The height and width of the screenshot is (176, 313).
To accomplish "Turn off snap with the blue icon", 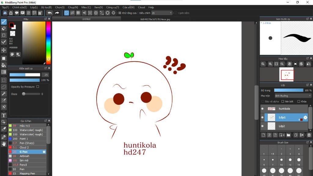I will tap(66, 13).
